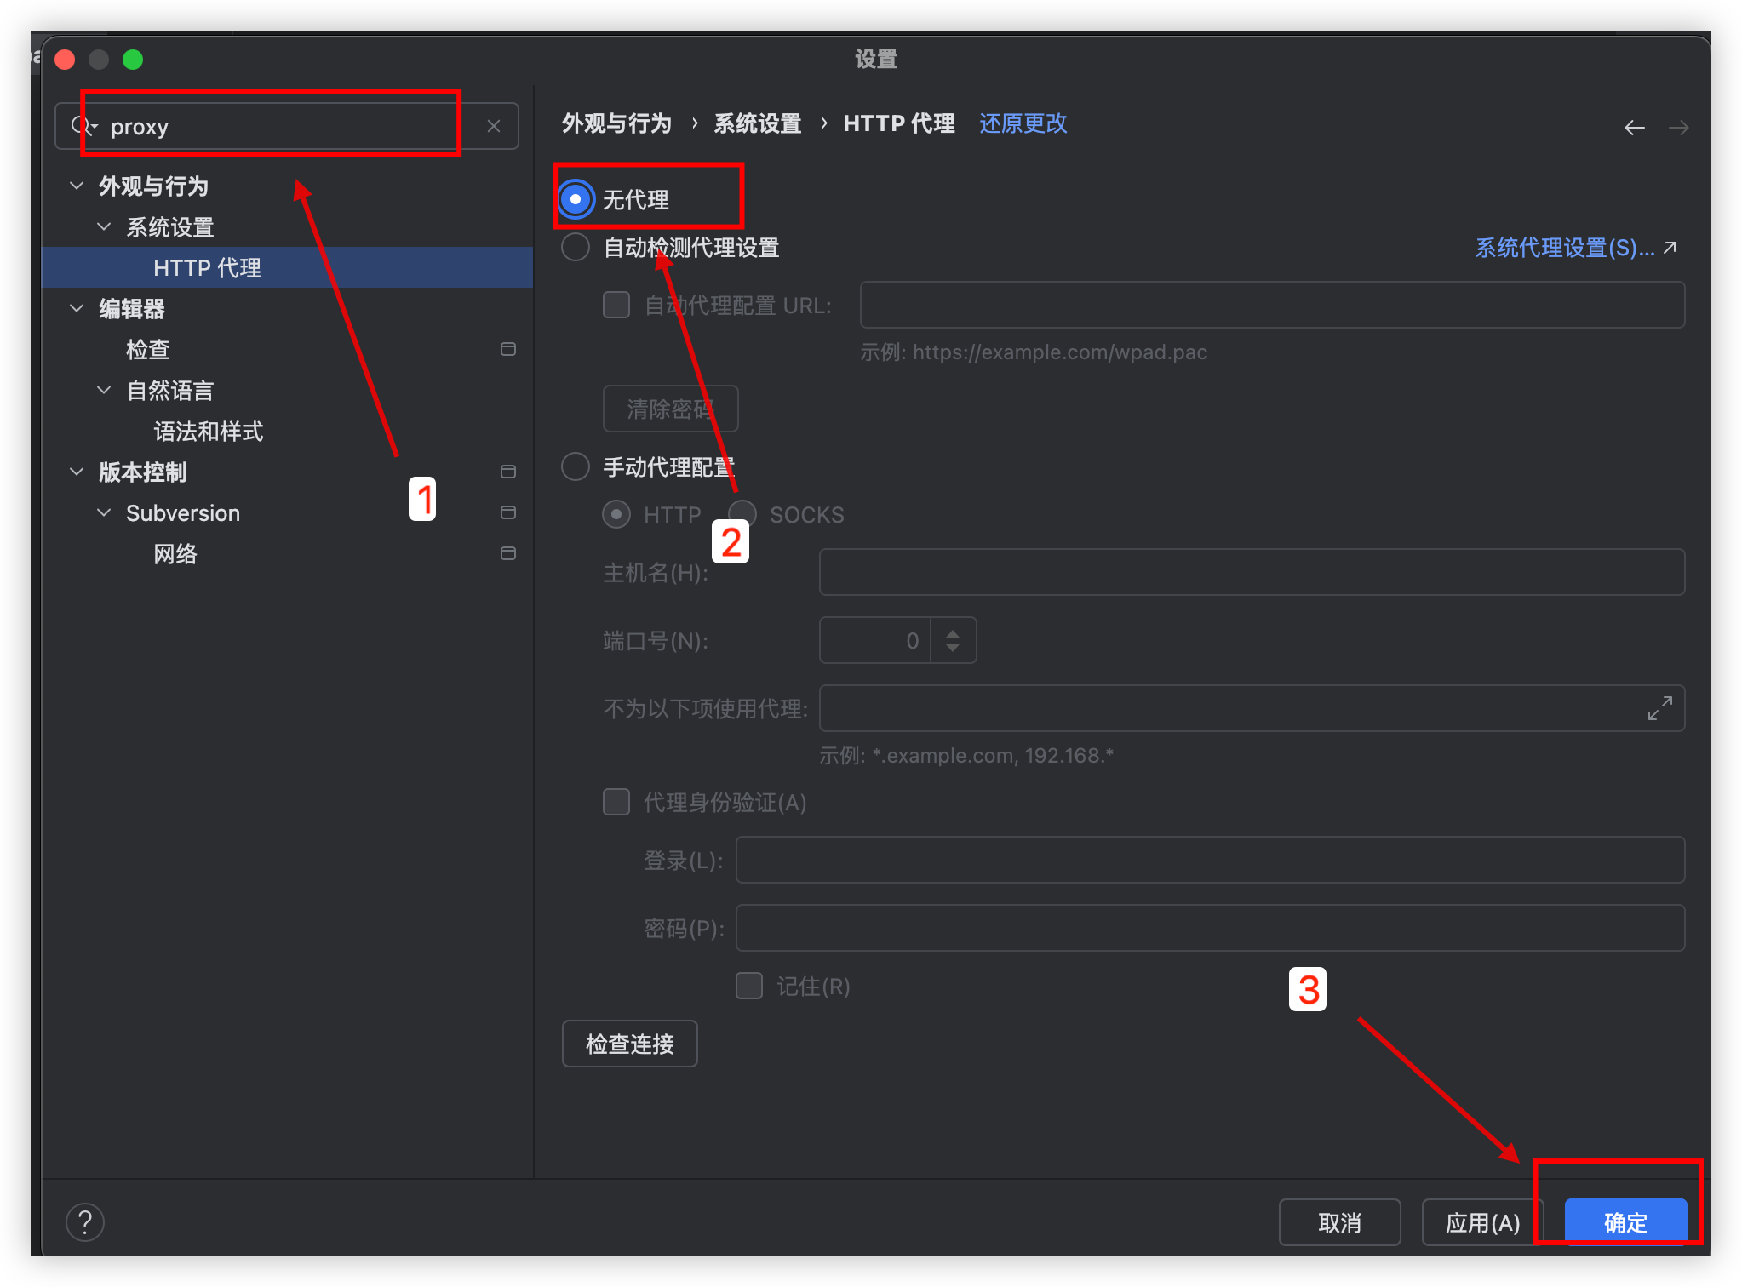Click project-level icon beside 网络

(x=508, y=553)
